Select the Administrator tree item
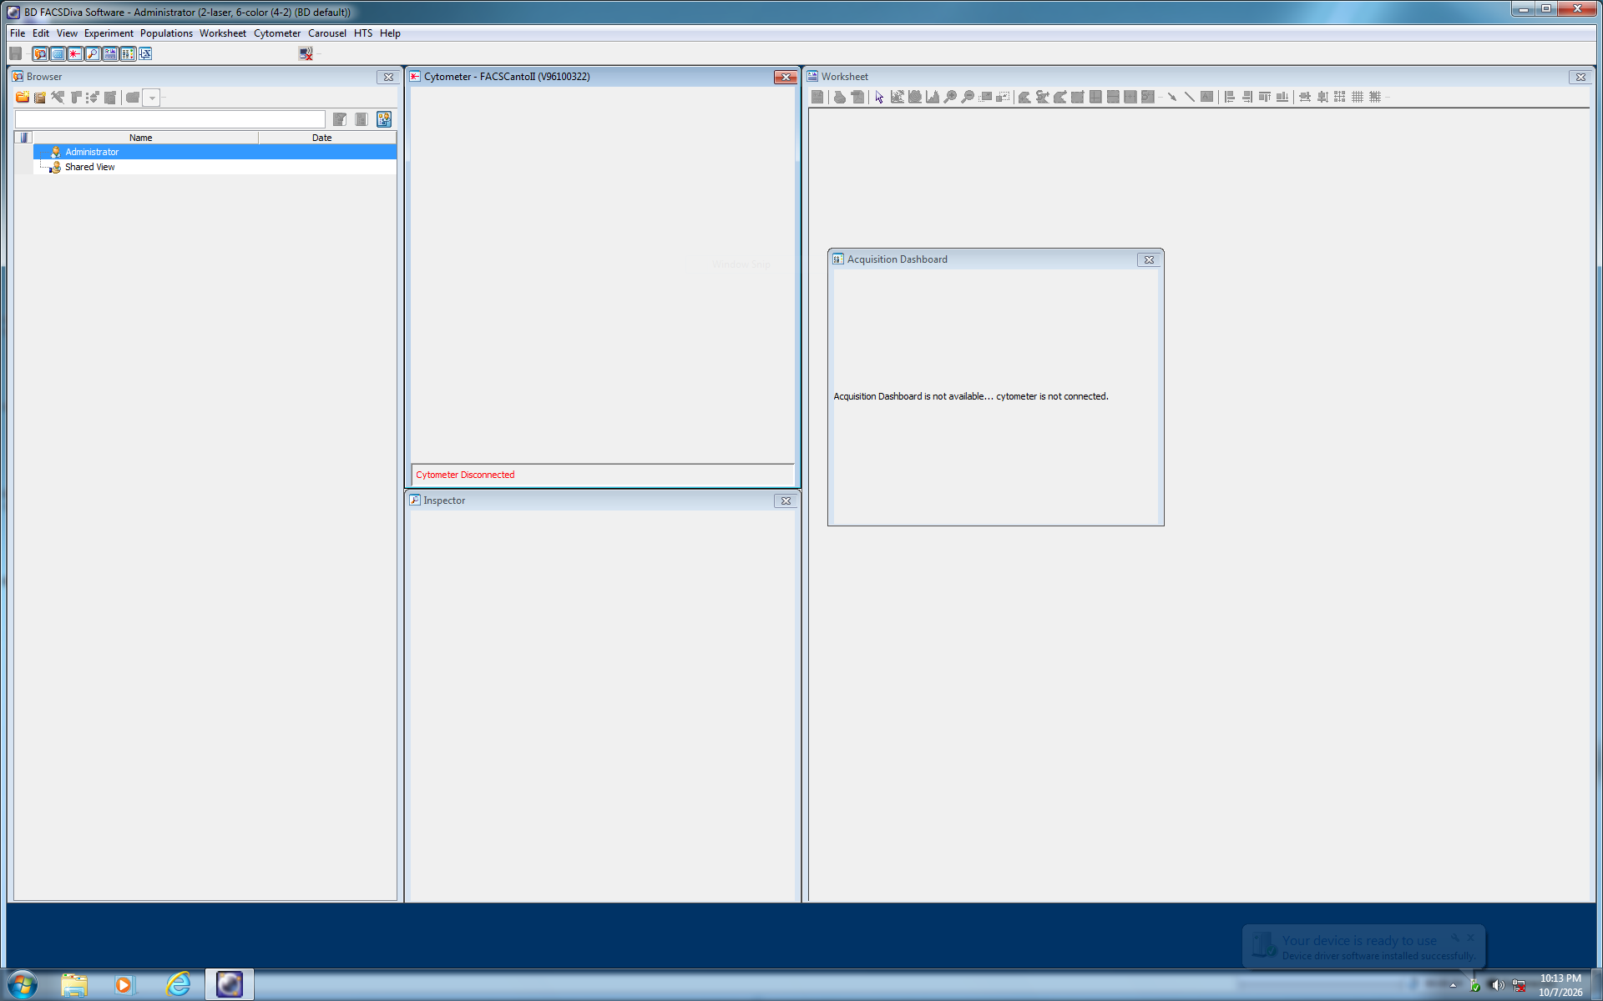1603x1001 pixels. 92,152
